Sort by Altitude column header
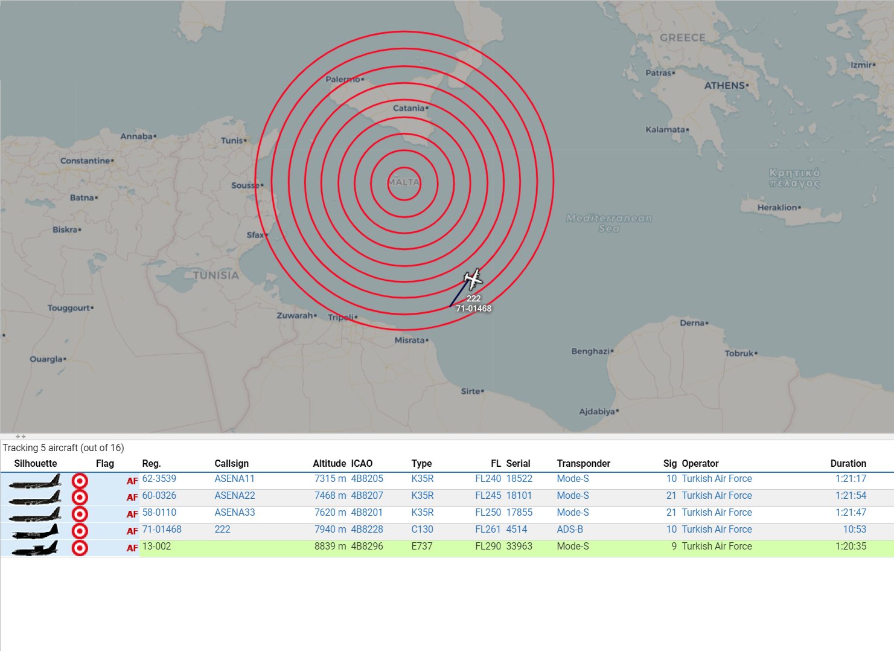The height and width of the screenshot is (651, 894). (329, 463)
